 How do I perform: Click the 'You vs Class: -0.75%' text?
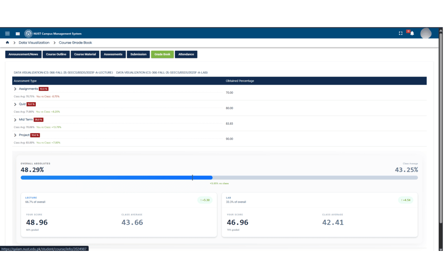[x=48, y=96]
